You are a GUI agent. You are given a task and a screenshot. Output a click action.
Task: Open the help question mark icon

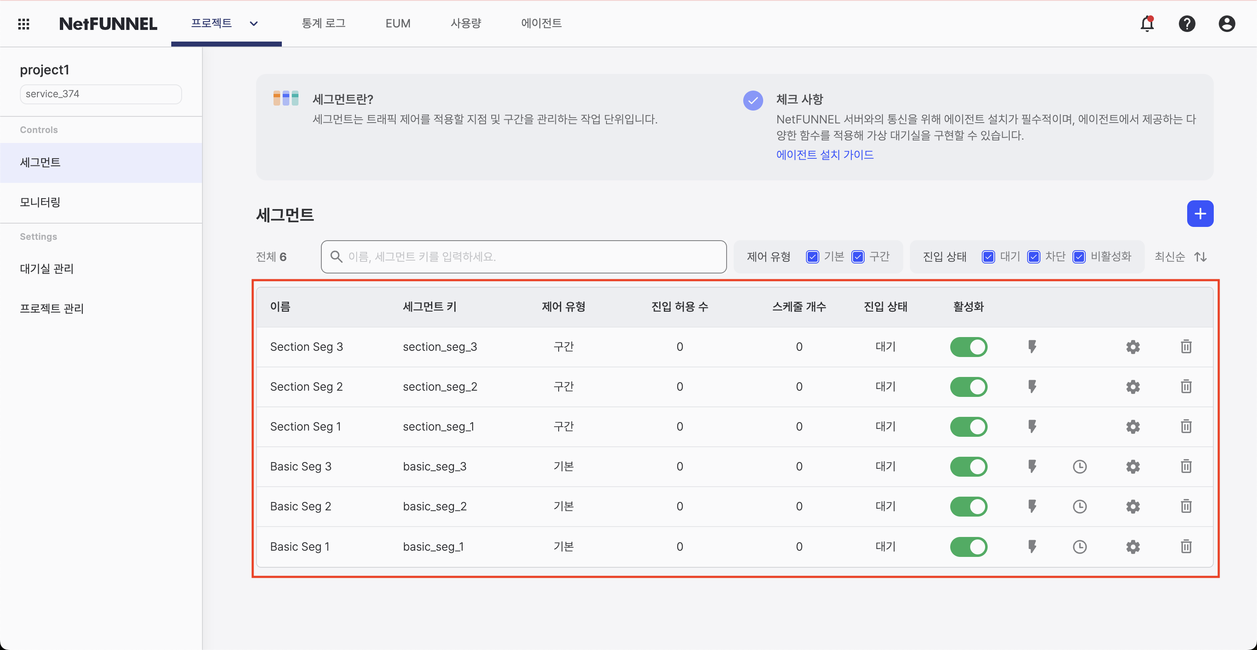pyautogui.click(x=1187, y=23)
